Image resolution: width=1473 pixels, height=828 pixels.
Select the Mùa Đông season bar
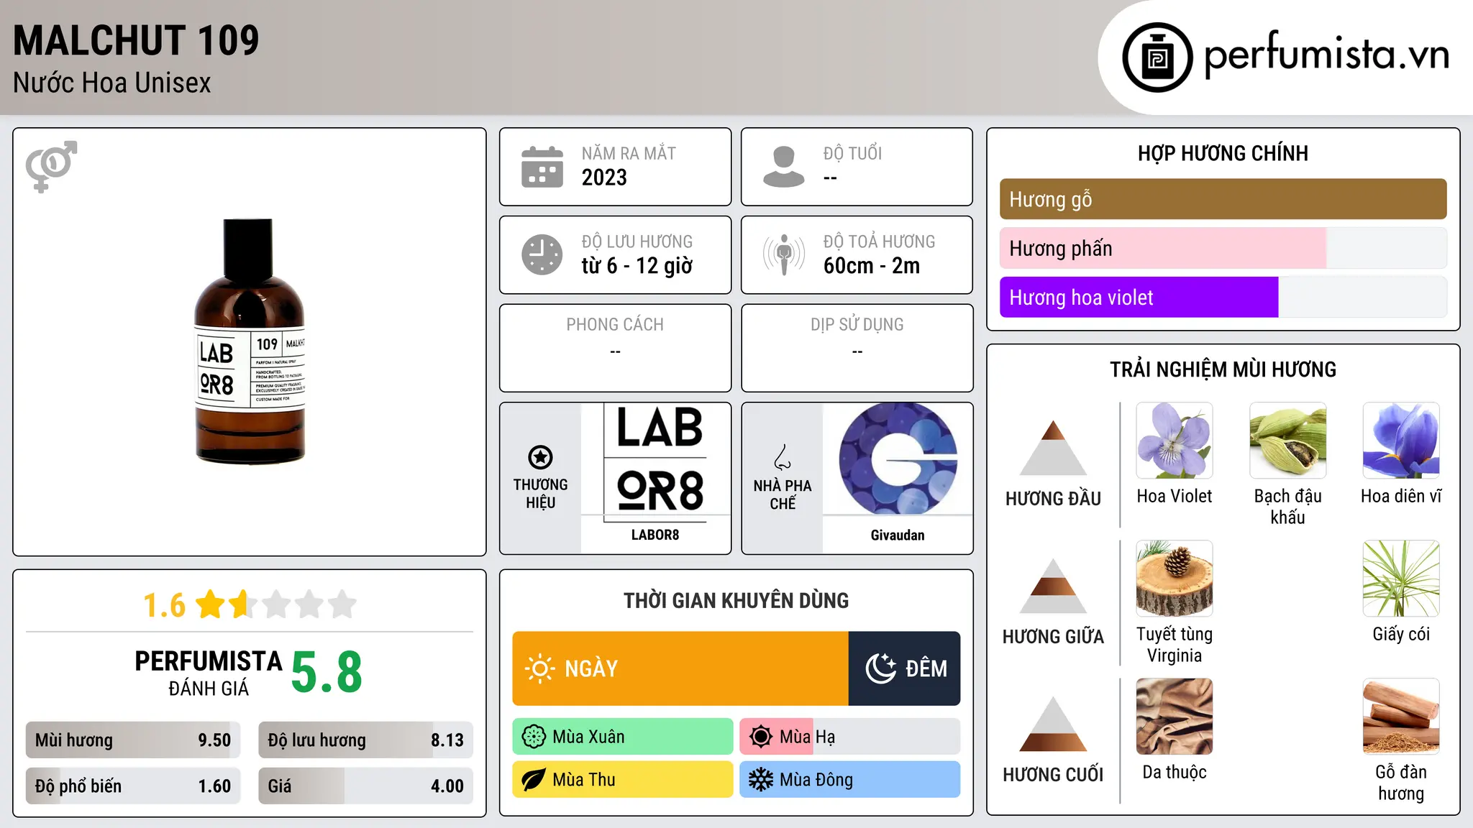pyautogui.click(x=849, y=780)
